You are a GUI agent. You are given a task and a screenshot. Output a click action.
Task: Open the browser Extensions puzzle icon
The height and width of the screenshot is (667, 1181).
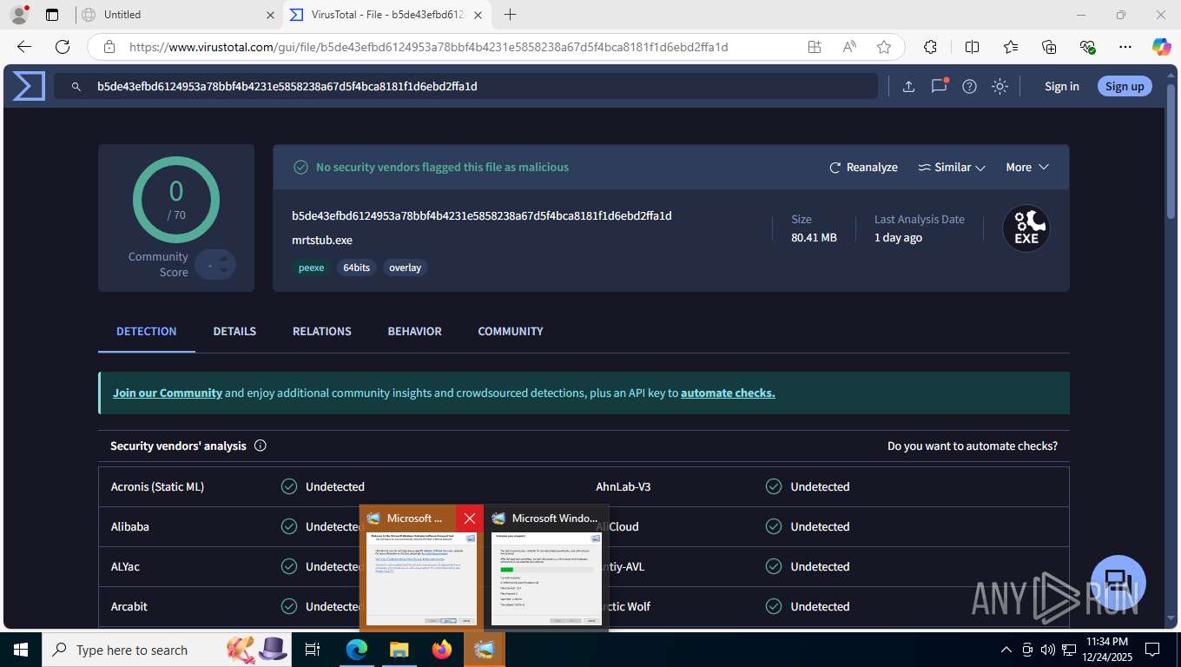[930, 47]
